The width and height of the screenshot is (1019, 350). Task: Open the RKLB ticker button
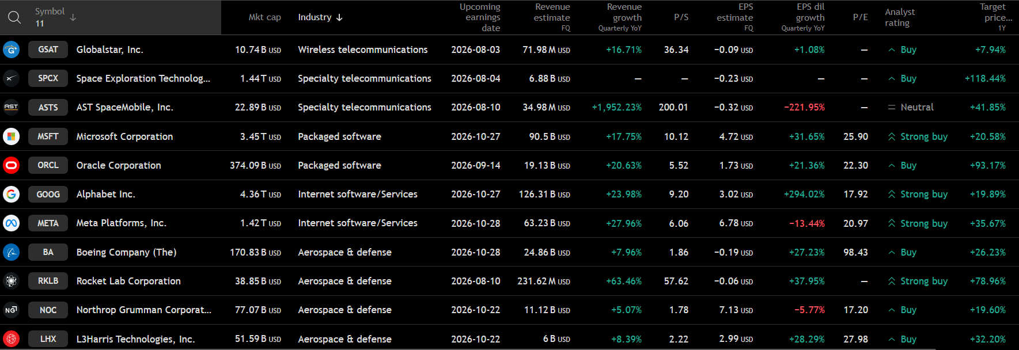click(48, 281)
